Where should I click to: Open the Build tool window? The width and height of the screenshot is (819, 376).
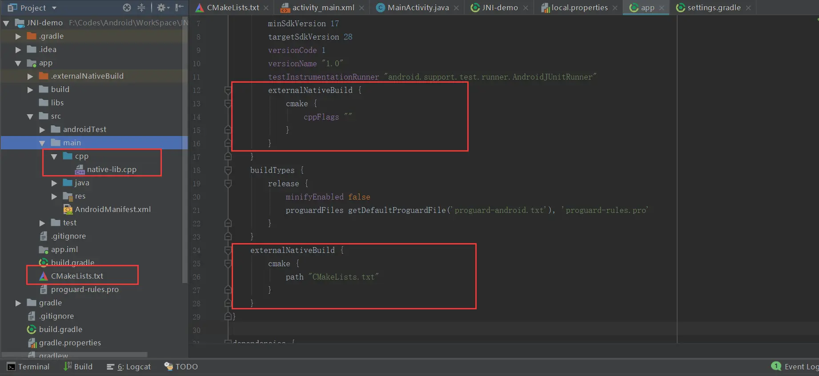click(78, 367)
